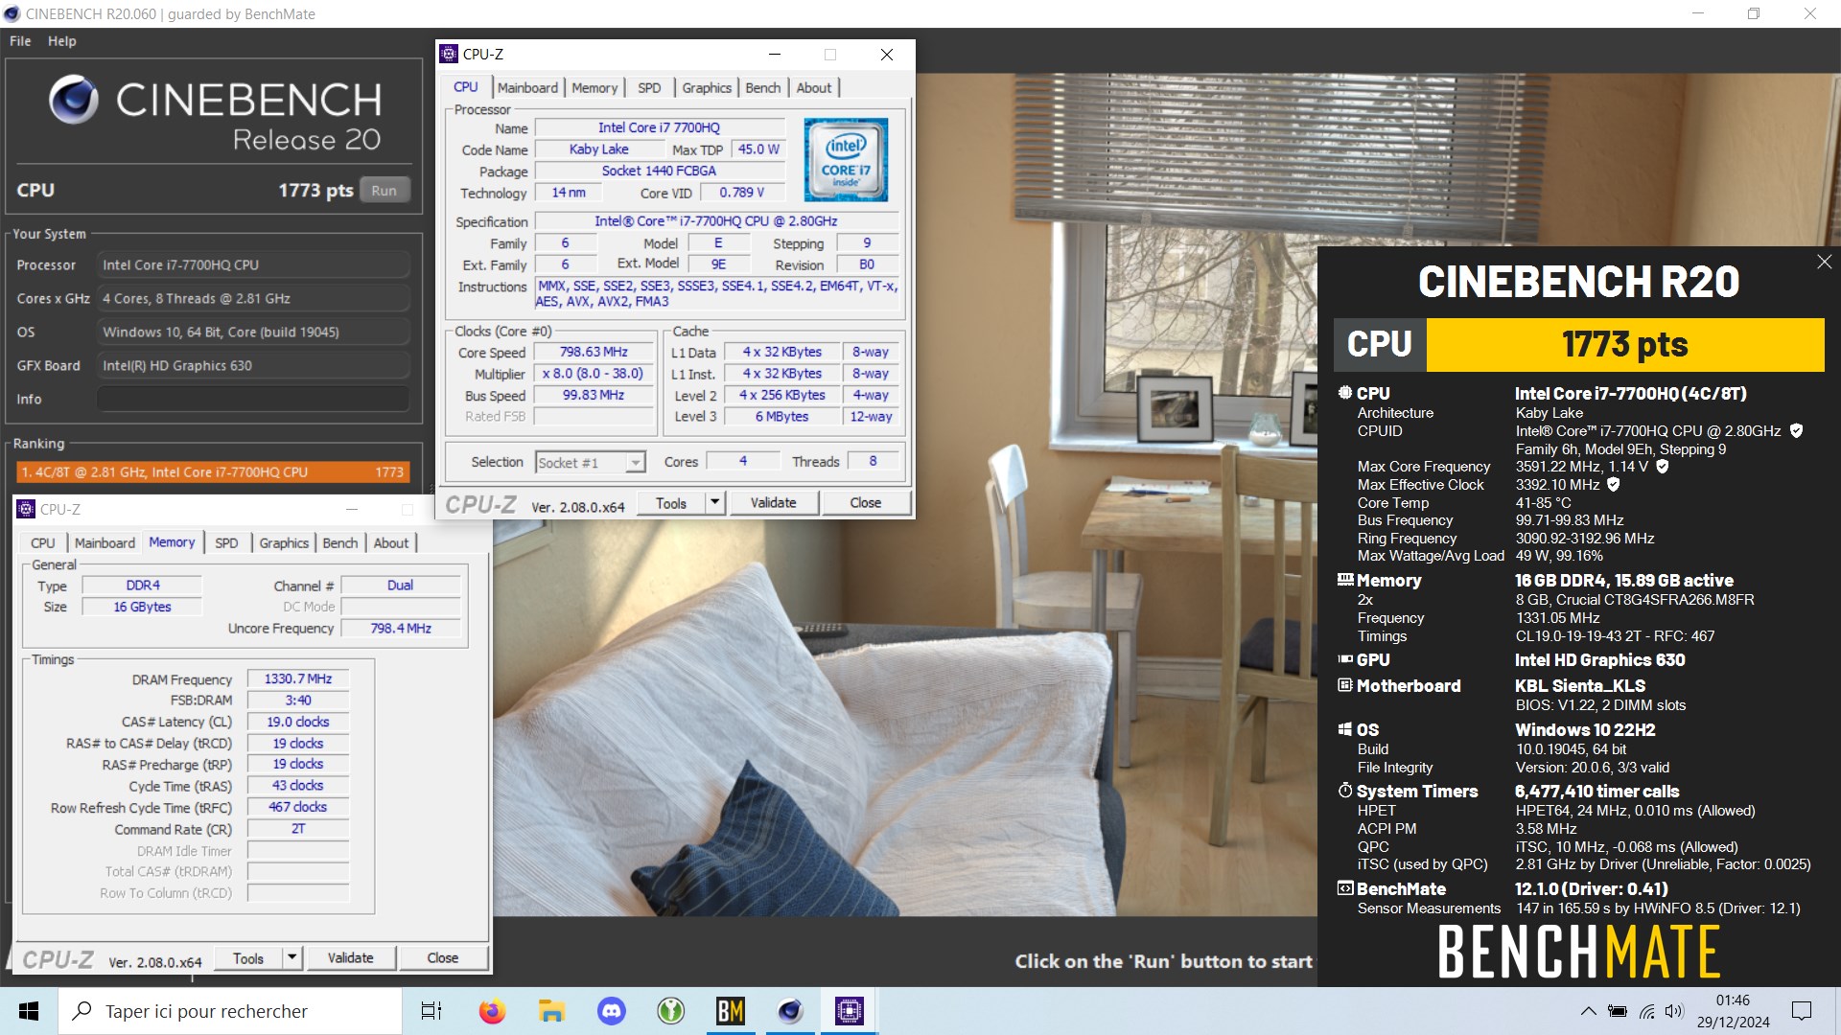The width and height of the screenshot is (1841, 1035).
Task: Click the Intel Core i7 7700HQ name field
Action: pos(660,127)
